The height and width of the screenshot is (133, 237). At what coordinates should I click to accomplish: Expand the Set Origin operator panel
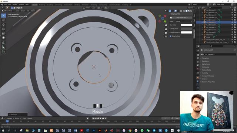click(17, 115)
